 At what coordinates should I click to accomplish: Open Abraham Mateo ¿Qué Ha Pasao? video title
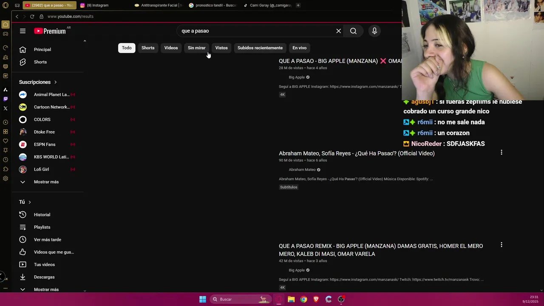click(357, 153)
